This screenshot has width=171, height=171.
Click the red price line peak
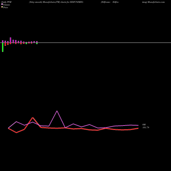[32, 118]
